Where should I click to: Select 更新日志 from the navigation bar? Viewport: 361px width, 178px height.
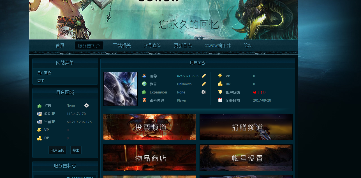[x=183, y=45]
